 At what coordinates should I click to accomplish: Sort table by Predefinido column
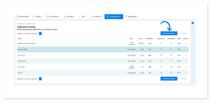pyautogui.click(x=150, y=39)
